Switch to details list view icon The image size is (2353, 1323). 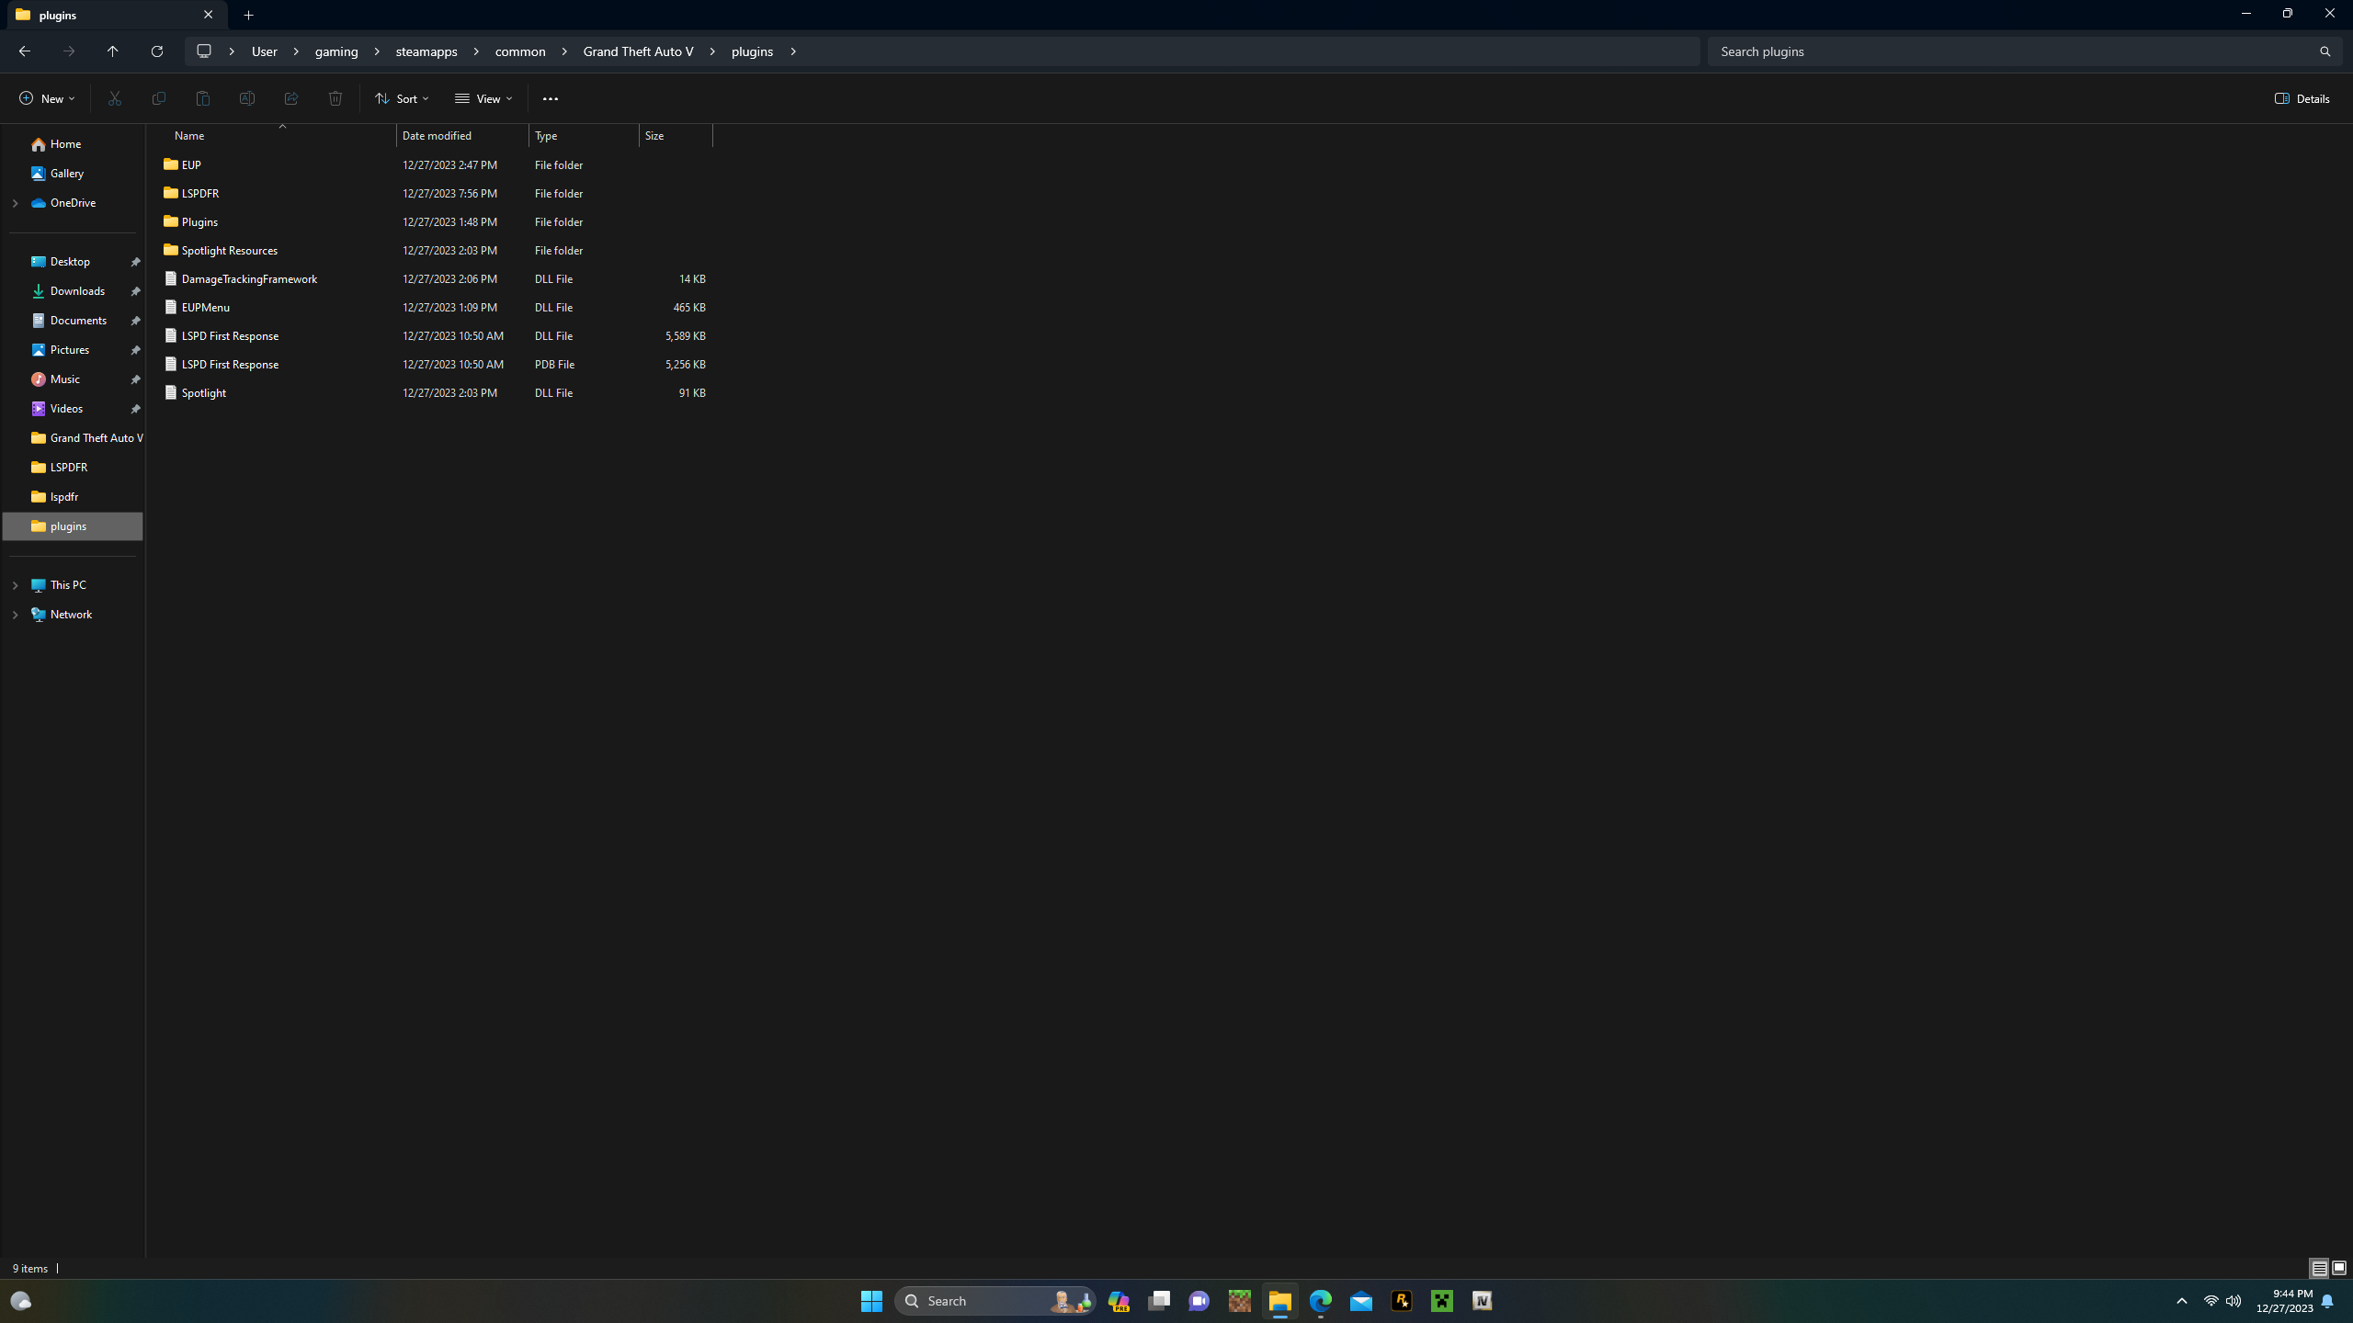pyautogui.click(x=2319, y=1268)
